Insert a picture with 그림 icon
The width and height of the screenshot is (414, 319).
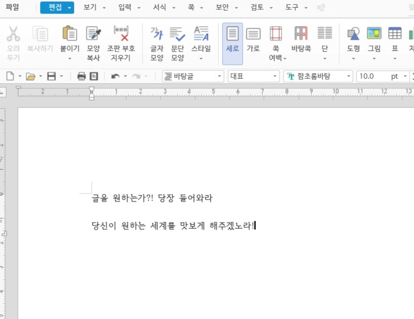click(374, 34)
